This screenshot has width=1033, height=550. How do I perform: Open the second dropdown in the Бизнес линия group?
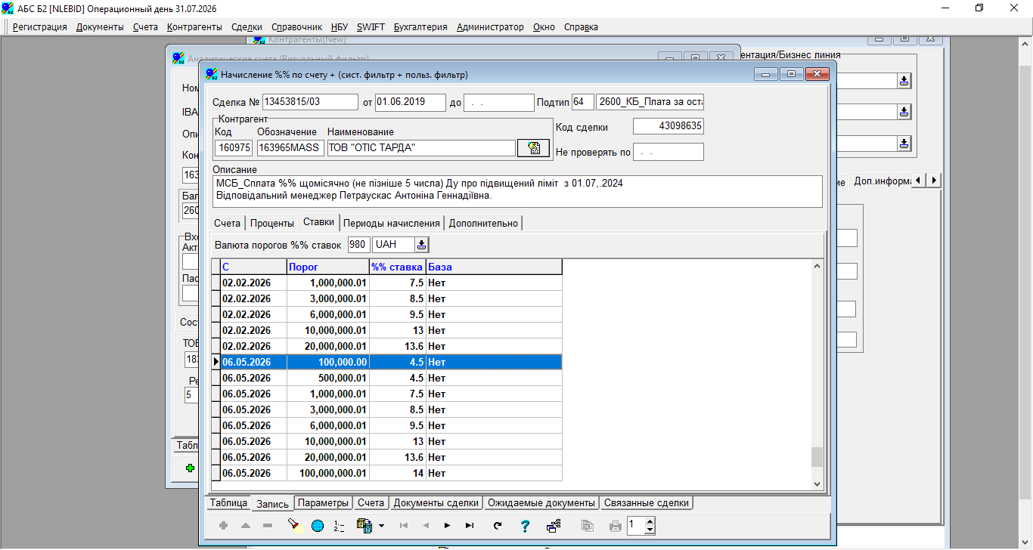point(904,112)
